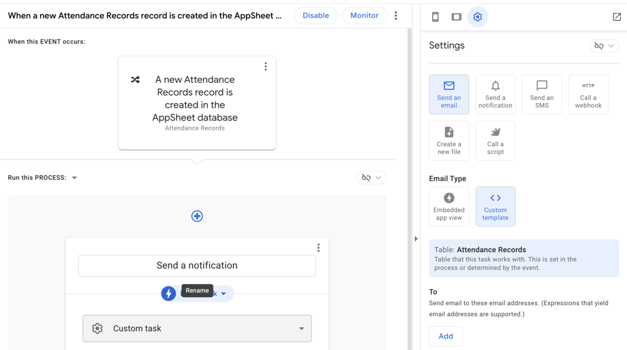The height and width of the screenshot is (350, 627).
Task: Select Send a notification task type
Action: click(495, 94)
